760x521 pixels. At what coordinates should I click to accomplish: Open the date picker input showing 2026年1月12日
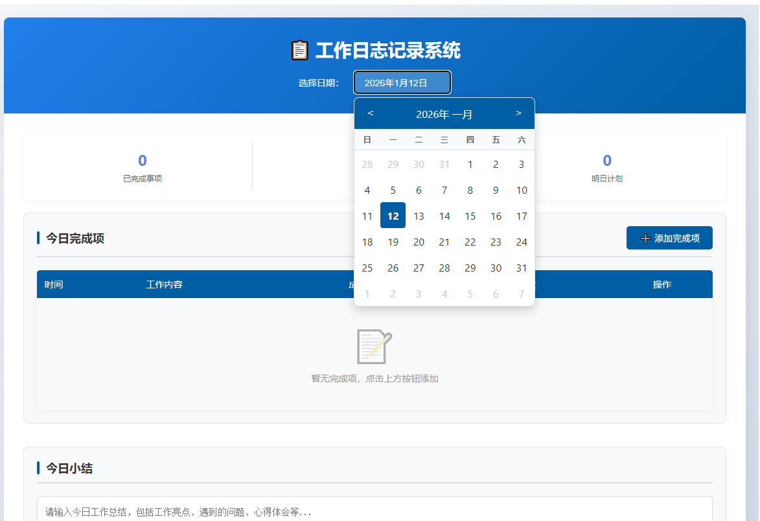[402, 82]
